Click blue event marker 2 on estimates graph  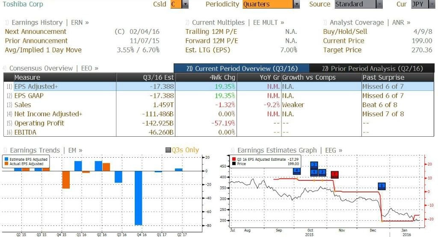[322, 172]
